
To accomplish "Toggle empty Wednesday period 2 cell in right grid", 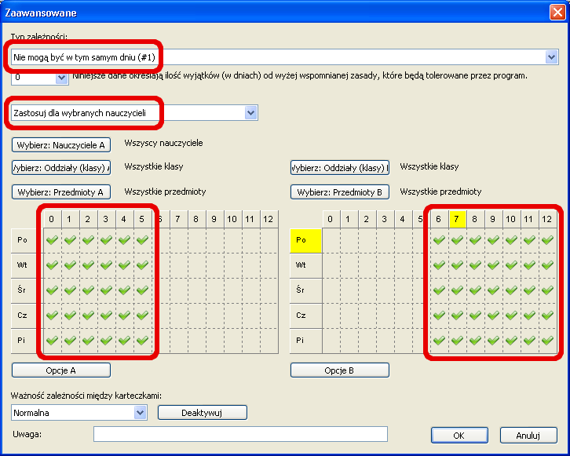I will [x=367, y=290].
